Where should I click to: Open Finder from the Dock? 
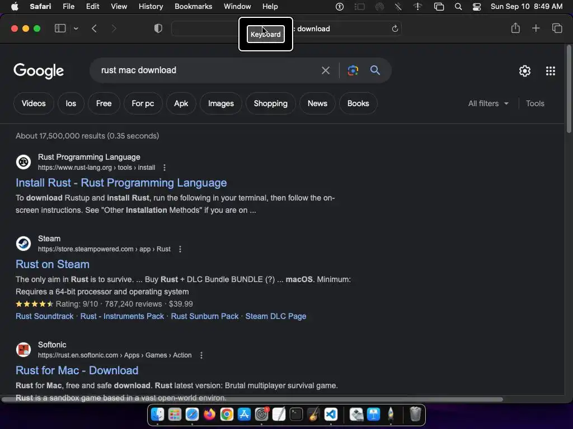tap(157, 414)
